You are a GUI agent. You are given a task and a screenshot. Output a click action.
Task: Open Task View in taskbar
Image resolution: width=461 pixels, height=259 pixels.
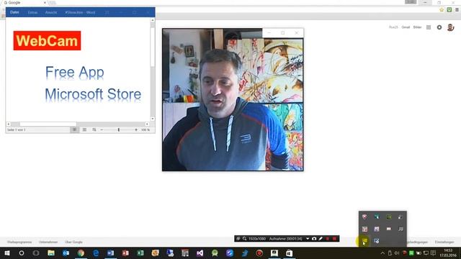click(36, 253)
